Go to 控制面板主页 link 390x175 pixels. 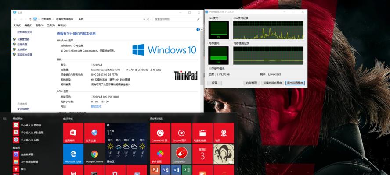25,32
